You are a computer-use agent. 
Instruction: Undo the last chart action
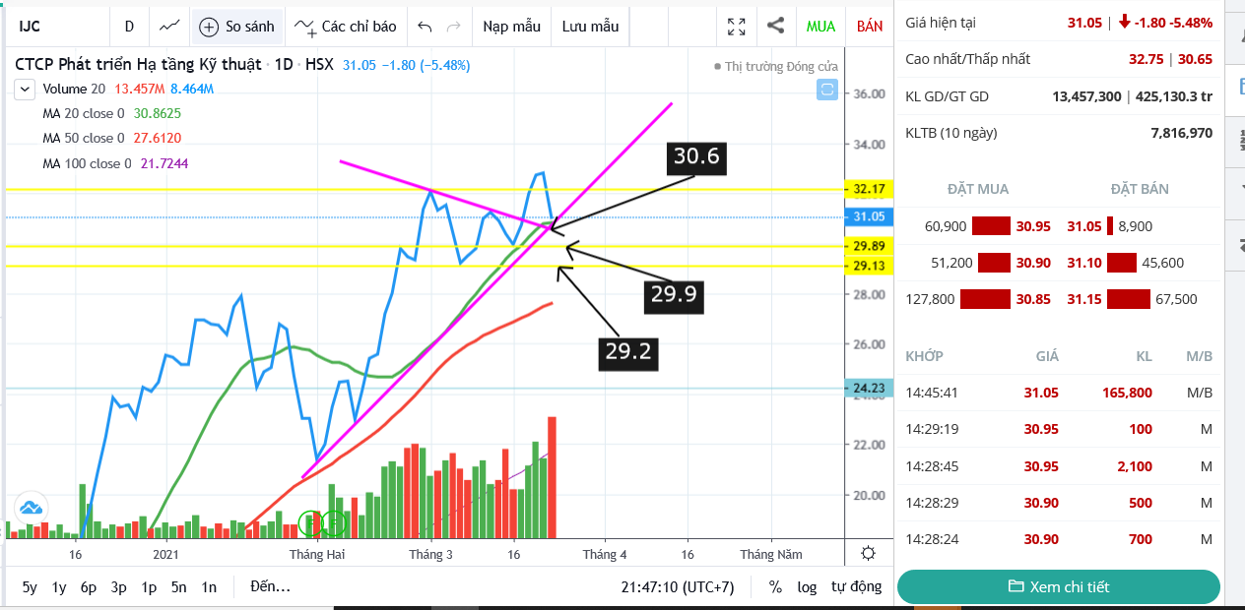(425, 27)
